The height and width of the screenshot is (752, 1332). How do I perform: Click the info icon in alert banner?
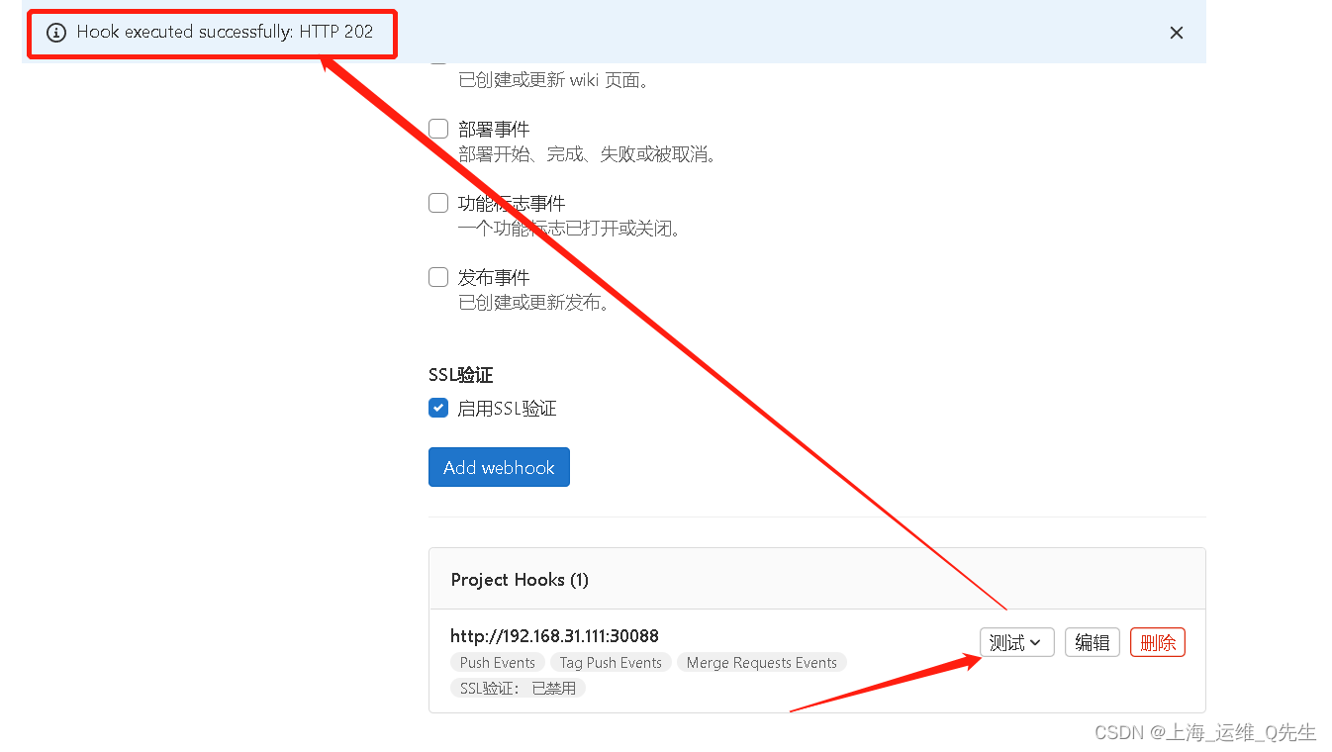click(56, 33)
